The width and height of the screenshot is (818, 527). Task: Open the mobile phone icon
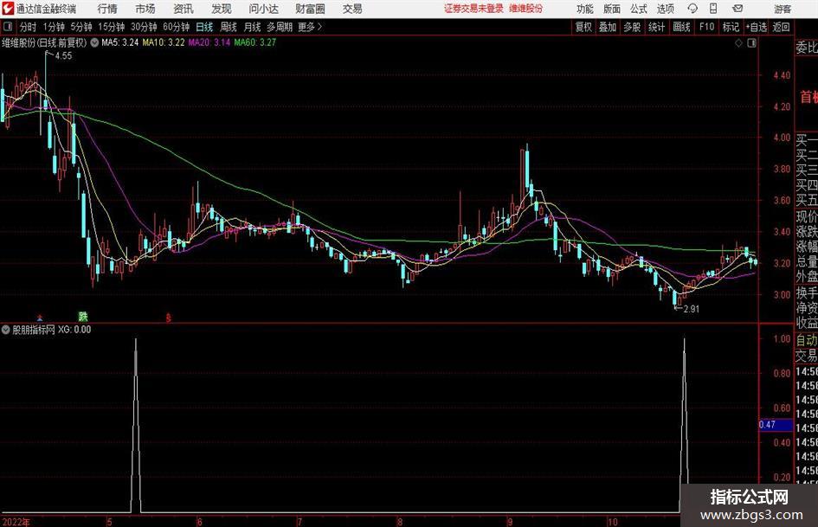[713, 9]
